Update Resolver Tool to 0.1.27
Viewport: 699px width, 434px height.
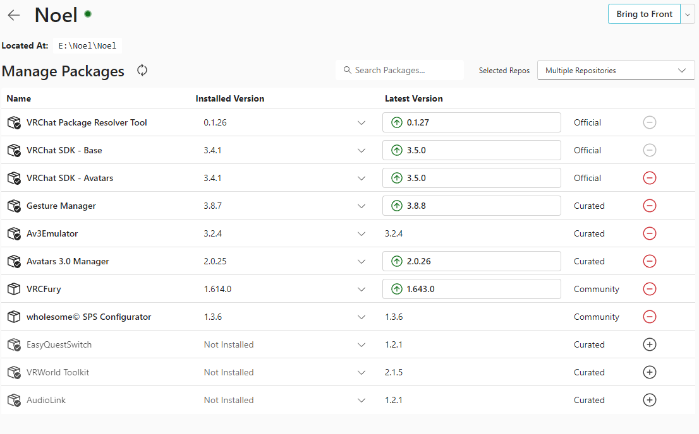tap(471, 122)
